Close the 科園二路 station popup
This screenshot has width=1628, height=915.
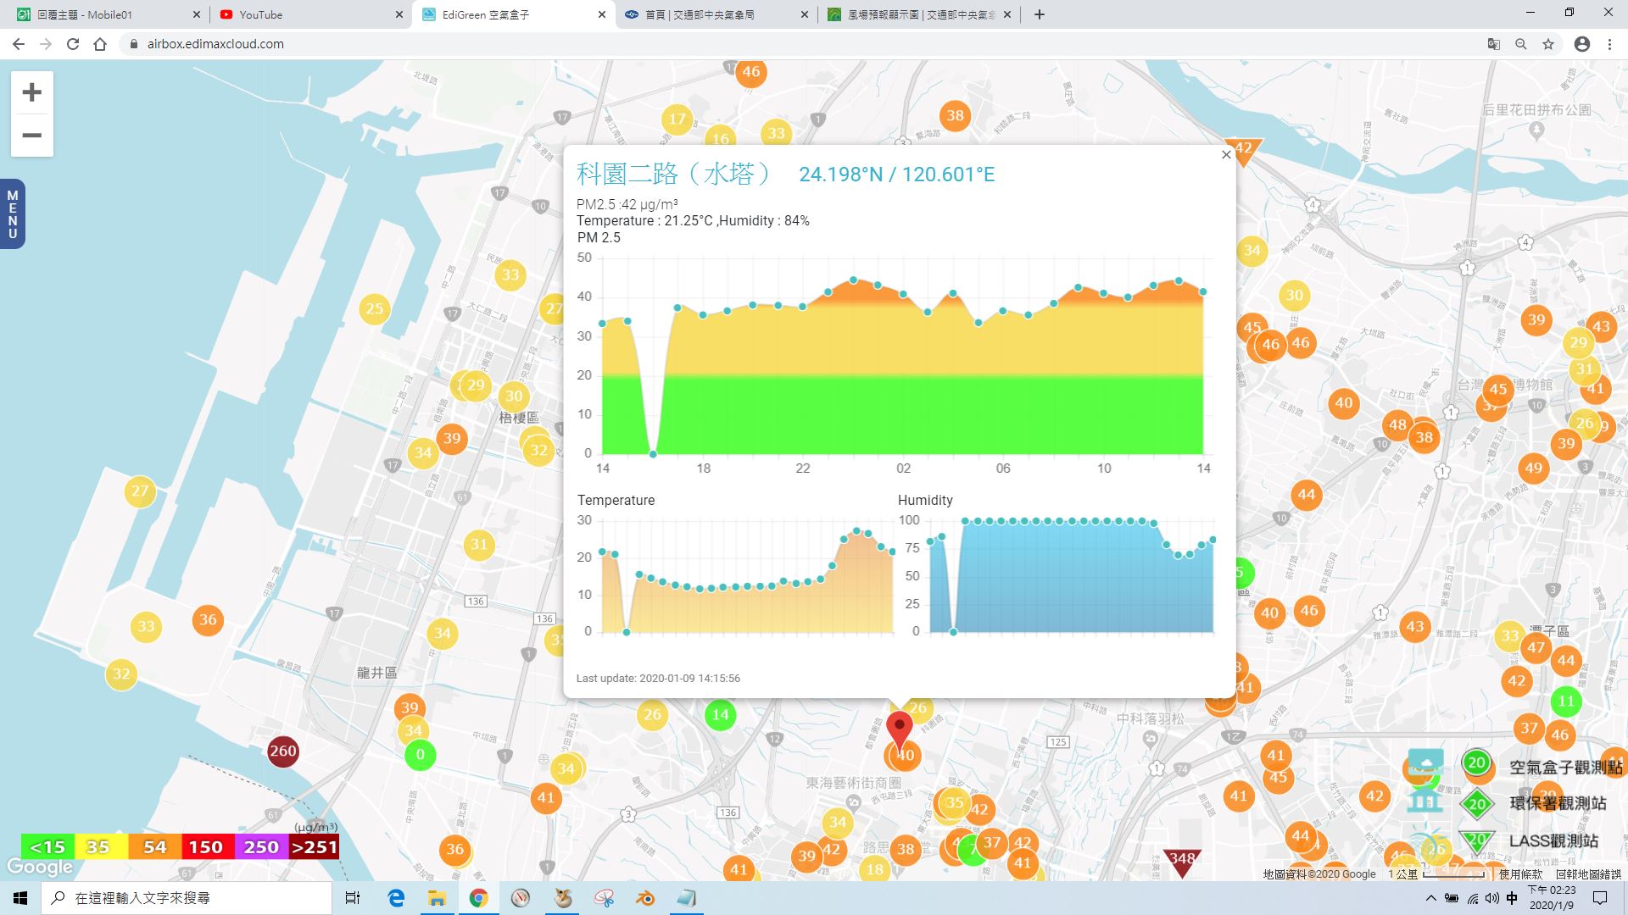tap(1226, 155)
